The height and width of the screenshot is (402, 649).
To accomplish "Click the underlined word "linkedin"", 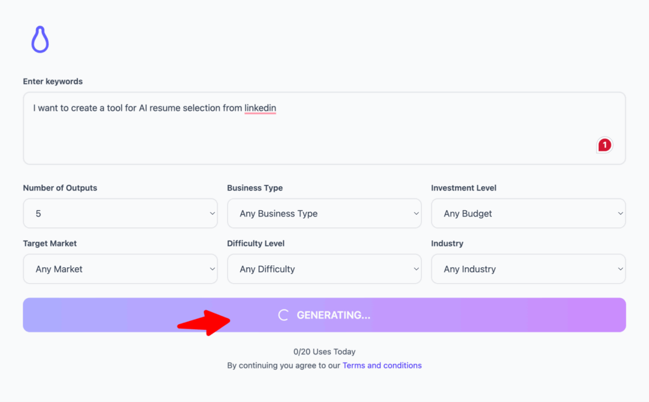I will [x=260, y=108].
